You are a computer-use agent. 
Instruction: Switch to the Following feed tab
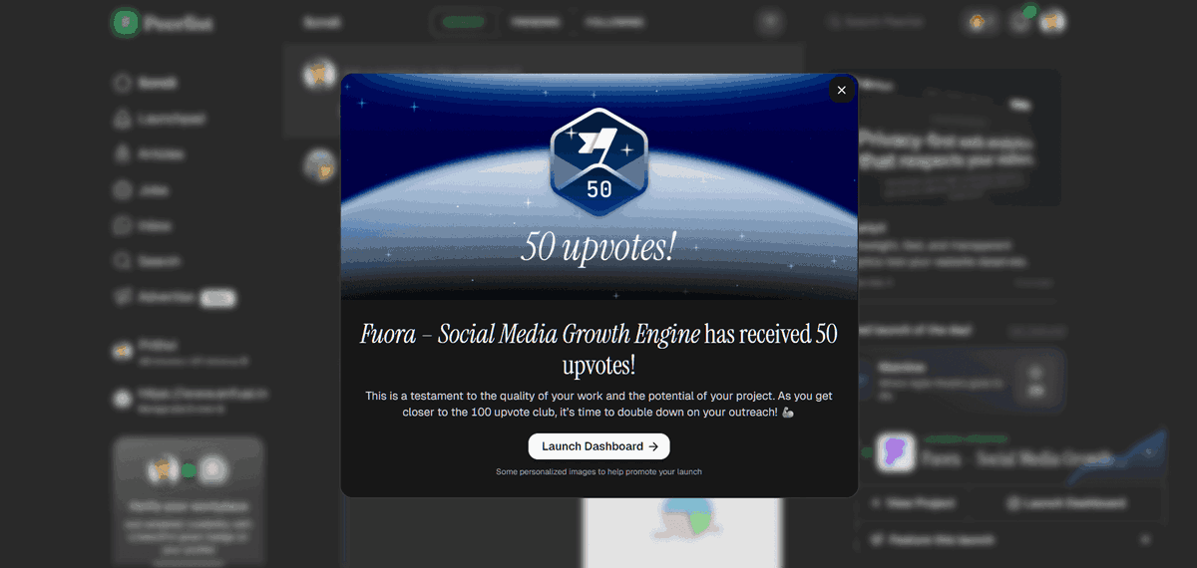click(614, 22)
